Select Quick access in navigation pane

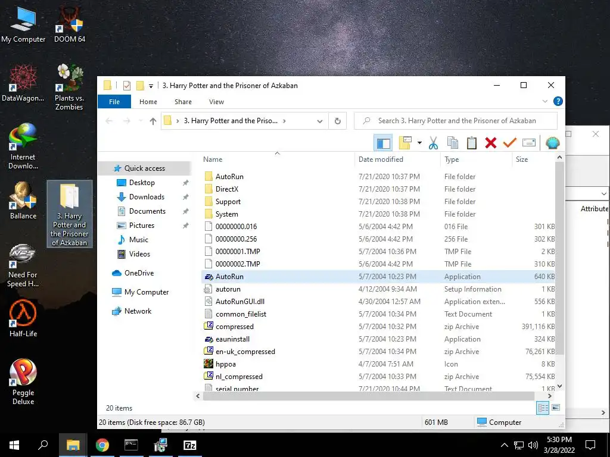144,168
